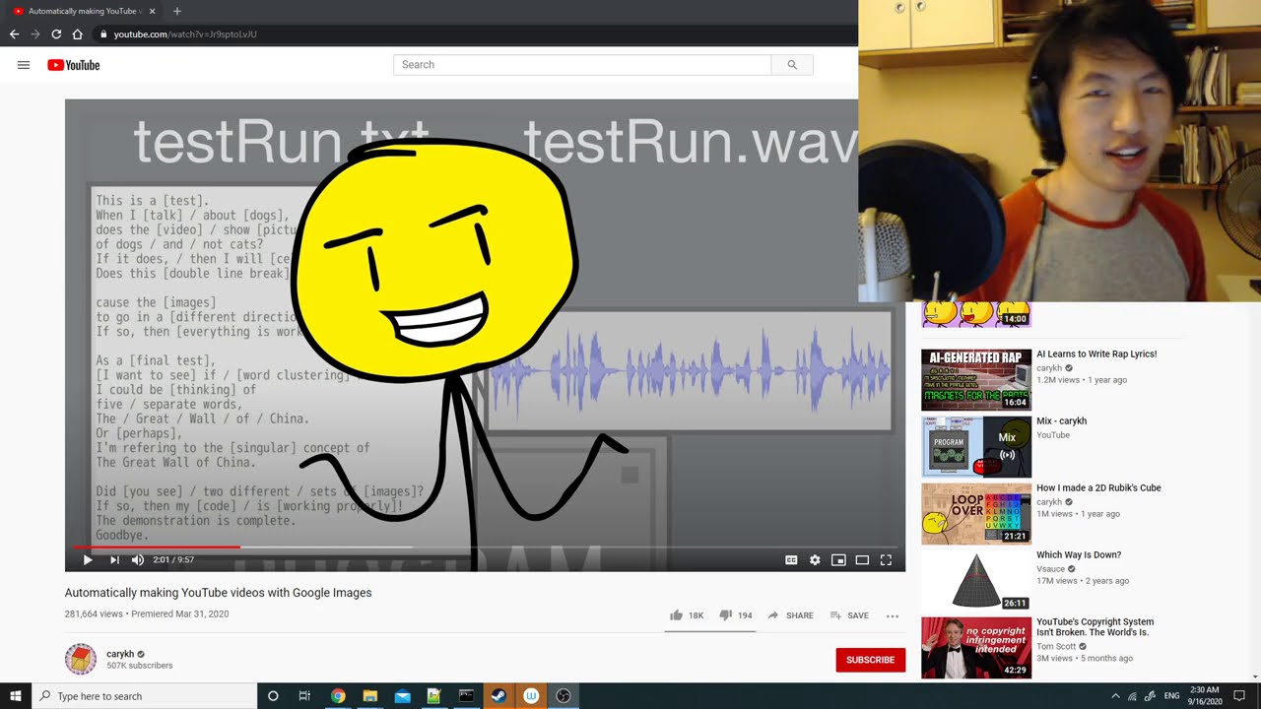
Task: Open Task View in taskbar
Action: (x=304, y=696)
